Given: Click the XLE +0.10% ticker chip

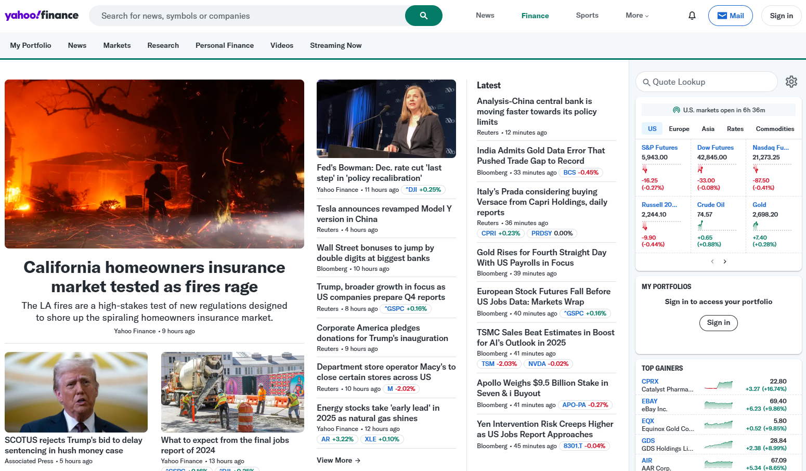Looking at the screenshot, I should point(382,439).
